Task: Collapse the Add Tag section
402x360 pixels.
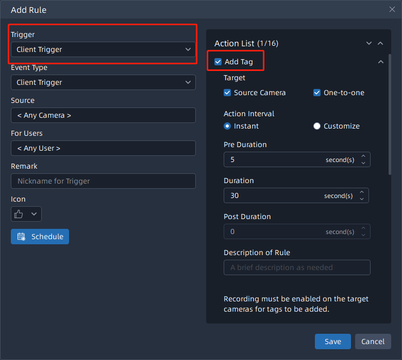Action: (x=381, y=62)
